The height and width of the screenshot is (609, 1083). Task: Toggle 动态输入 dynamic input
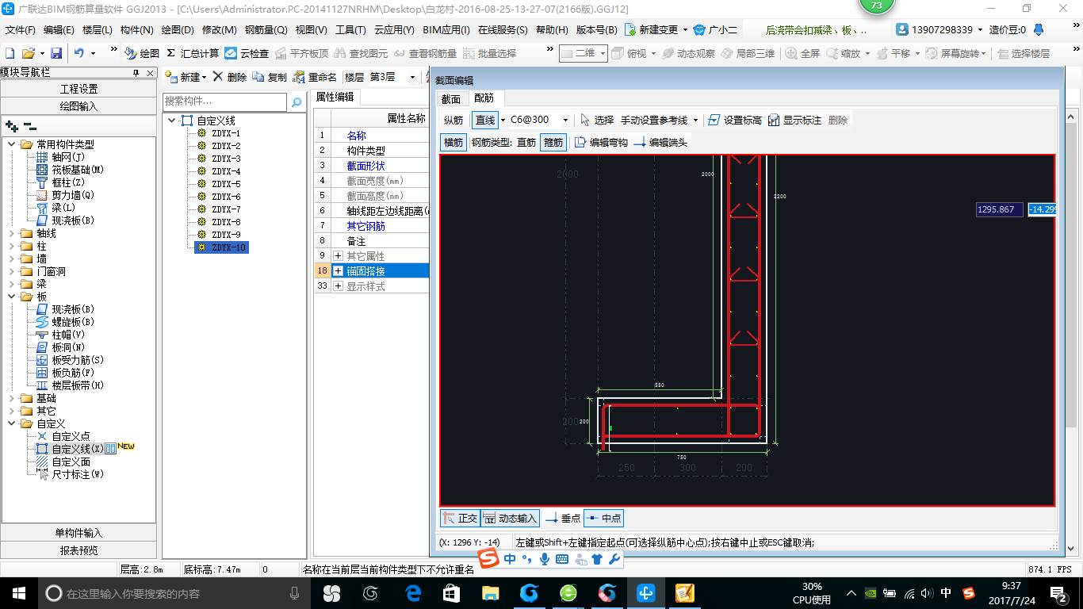pyautogui.click(x=510, y=518)
